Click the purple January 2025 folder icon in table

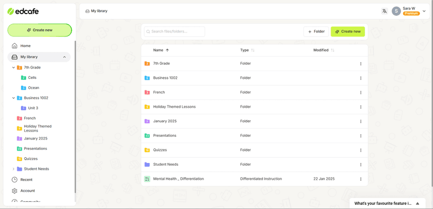[x=147, y=121]
